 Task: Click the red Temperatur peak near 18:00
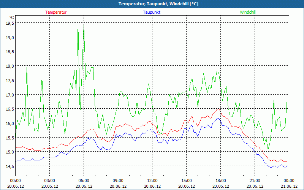(x=219, y=109)
